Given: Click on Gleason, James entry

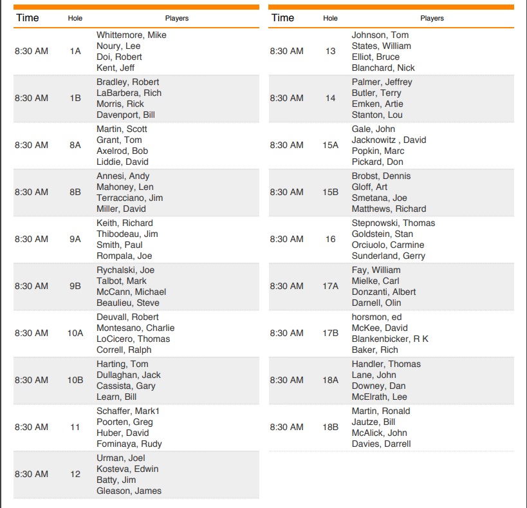Looking at the screenshot, I should pos(129,491).
